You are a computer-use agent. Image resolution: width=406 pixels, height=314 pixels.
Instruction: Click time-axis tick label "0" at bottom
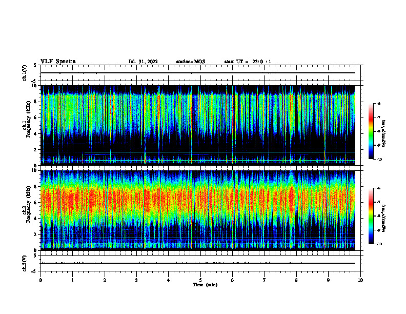pos(40,280)
